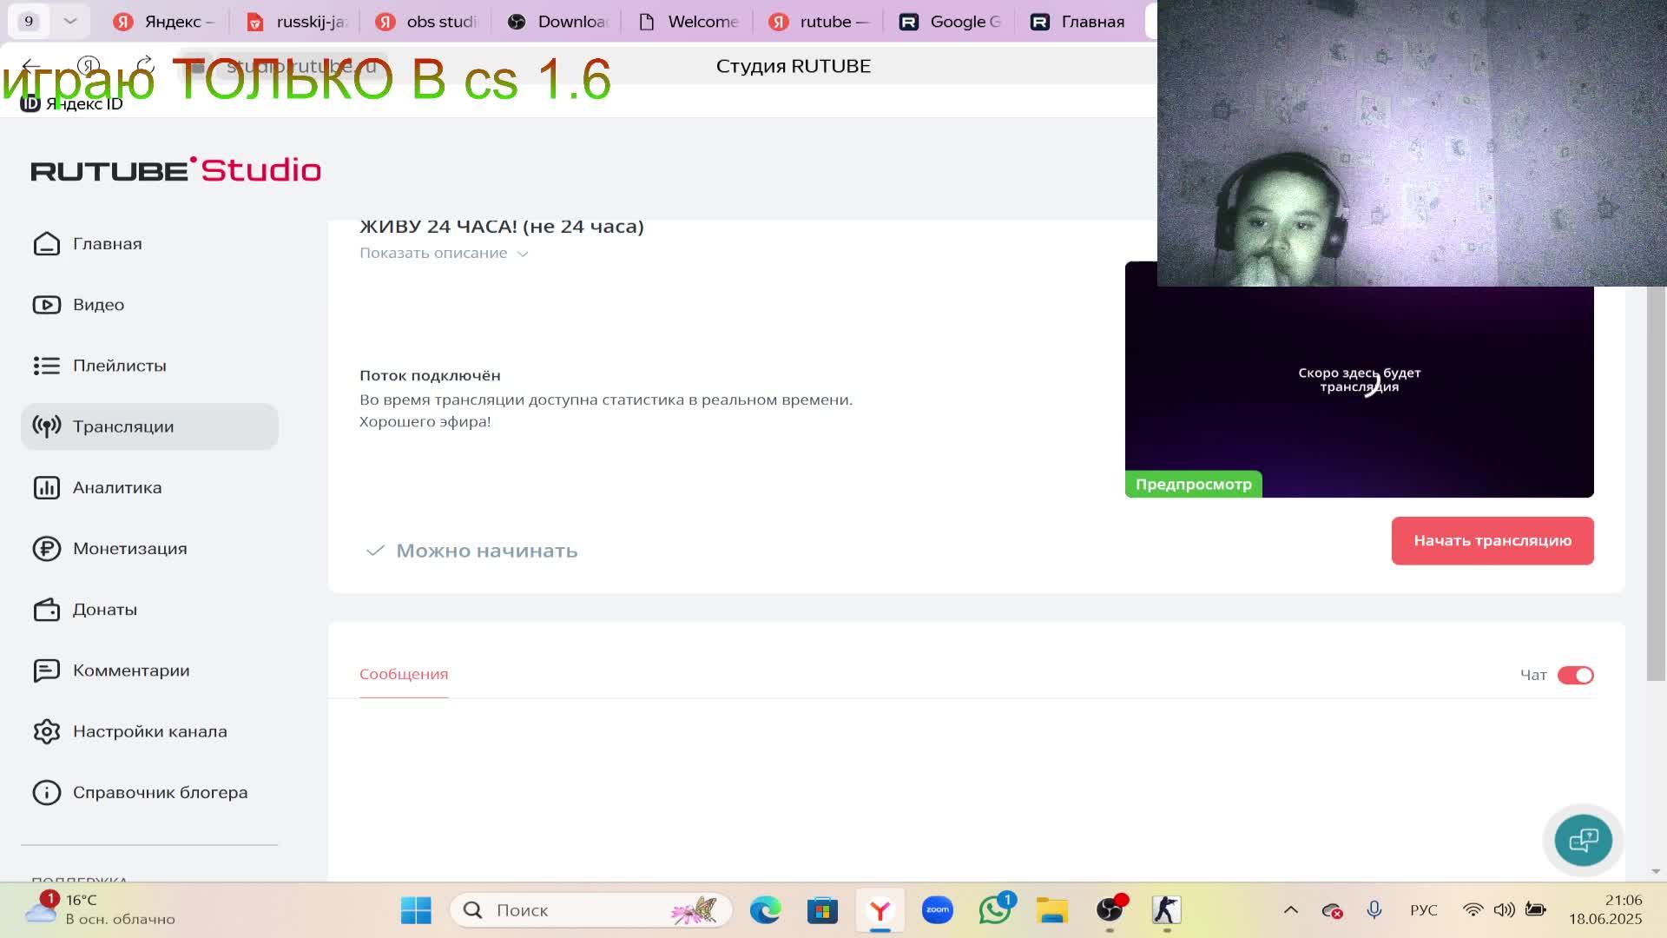Open OBS Studio from the taskbar
This screenshot has width=1667, height=938.
tap(1110, 910)
